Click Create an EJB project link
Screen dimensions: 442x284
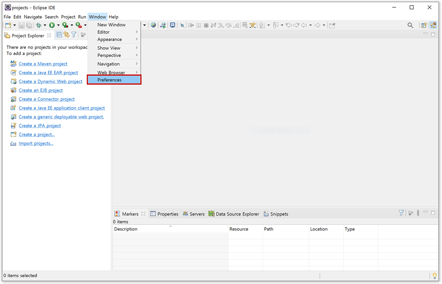41,90
